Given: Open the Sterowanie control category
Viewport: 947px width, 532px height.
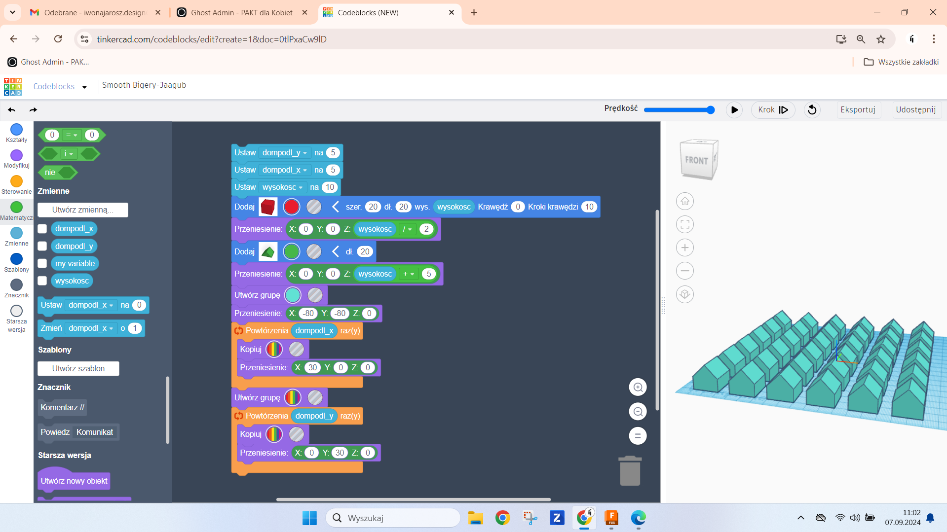Looking at the screenshot, I should point(16,185).
